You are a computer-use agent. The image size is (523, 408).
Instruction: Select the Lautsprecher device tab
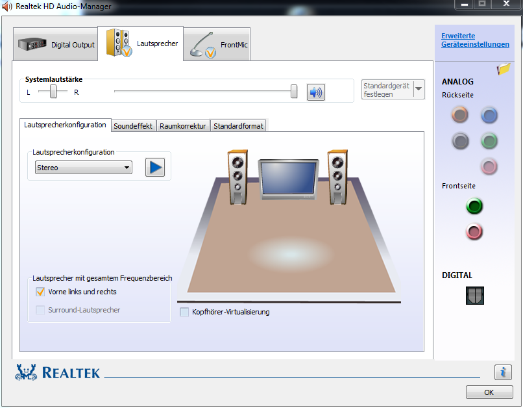click(140, 44)
